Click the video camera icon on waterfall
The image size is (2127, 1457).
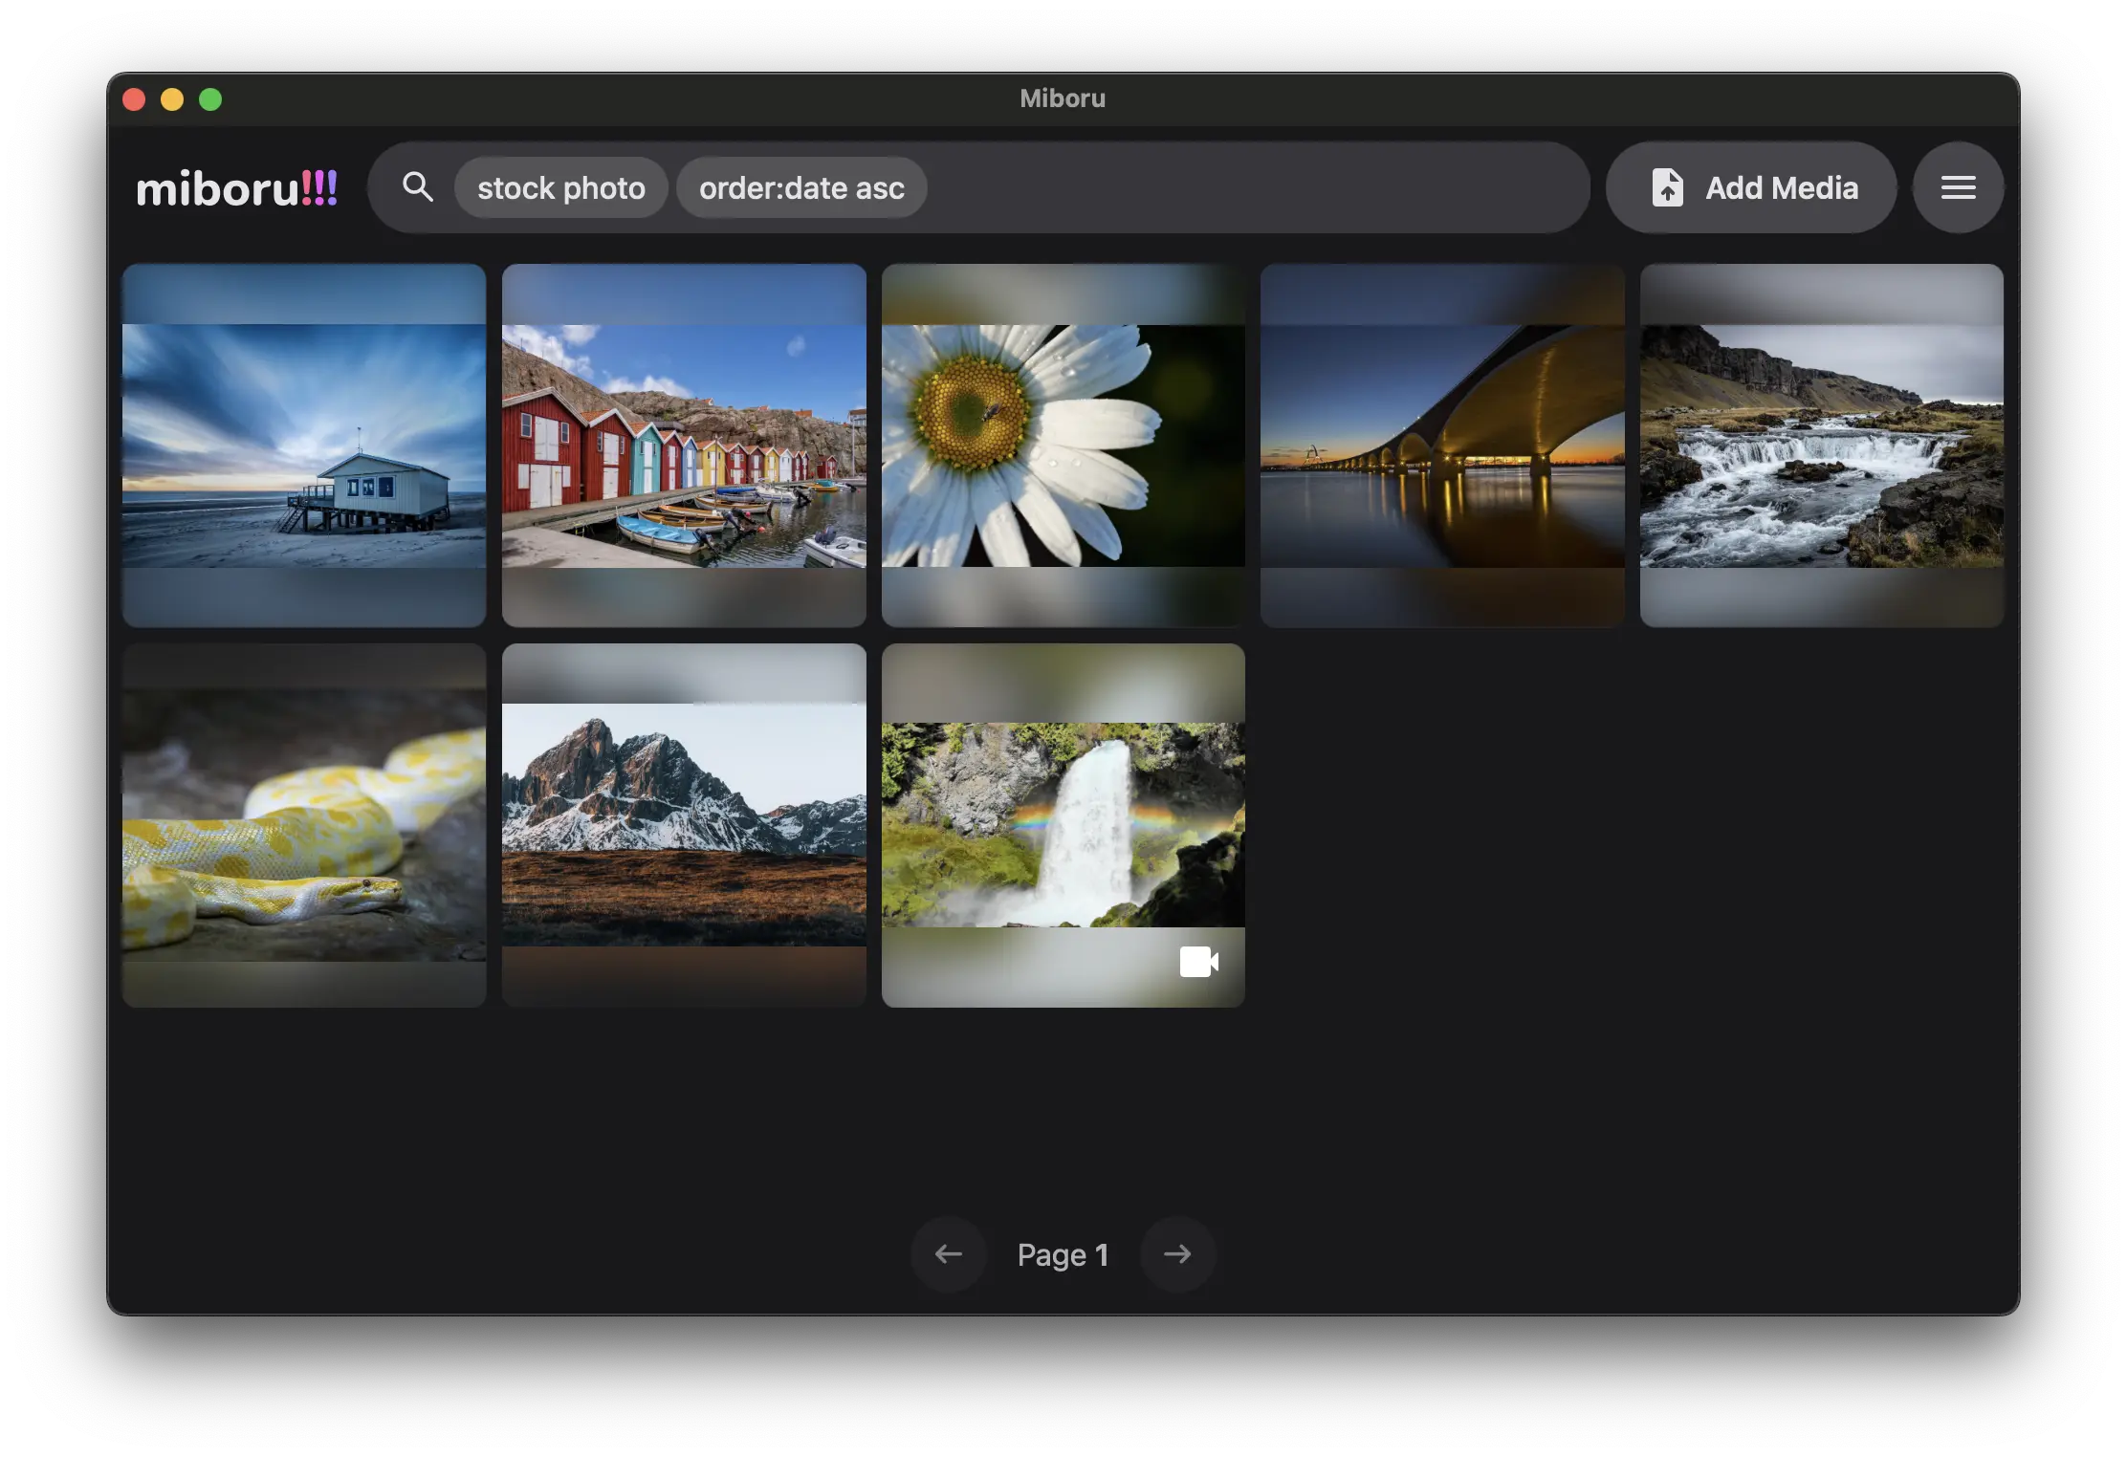click(x=1198, y=962)
